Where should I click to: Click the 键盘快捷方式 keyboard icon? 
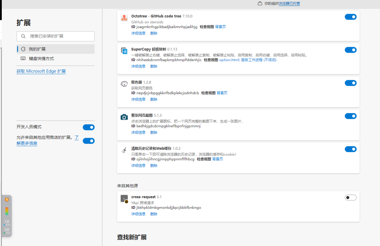click(x=23, y=58)
